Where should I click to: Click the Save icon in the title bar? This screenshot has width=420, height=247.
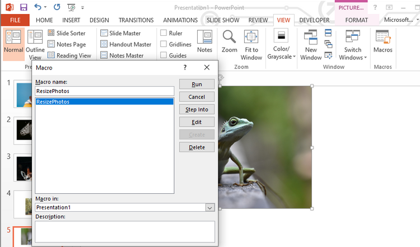tap(24, 8)
